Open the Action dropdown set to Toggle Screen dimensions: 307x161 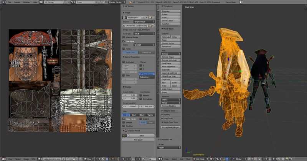pyautogui.click(x=169, y=148)
